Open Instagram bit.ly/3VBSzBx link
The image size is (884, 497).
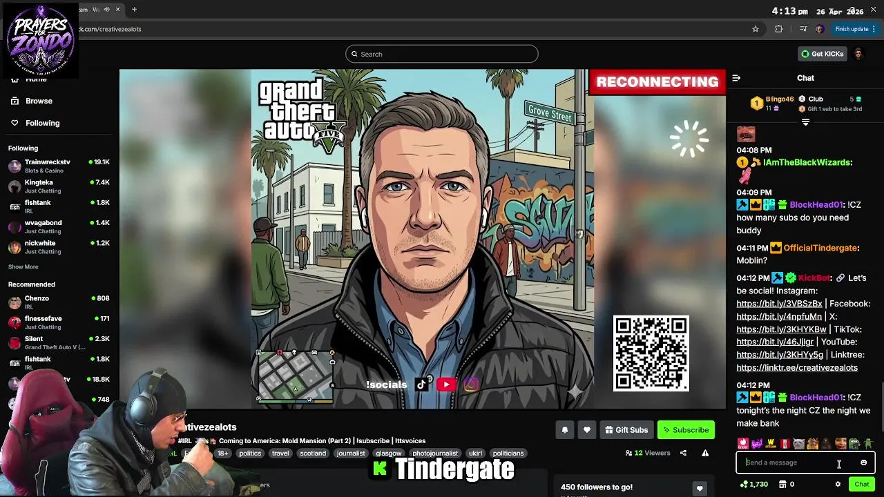[x=779, y=304]
